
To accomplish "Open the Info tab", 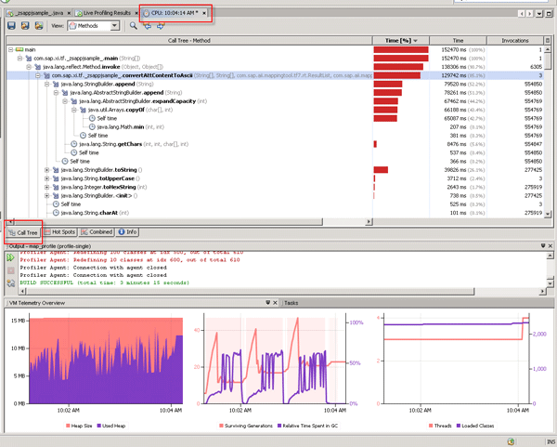I will click(x=128, y=231).
